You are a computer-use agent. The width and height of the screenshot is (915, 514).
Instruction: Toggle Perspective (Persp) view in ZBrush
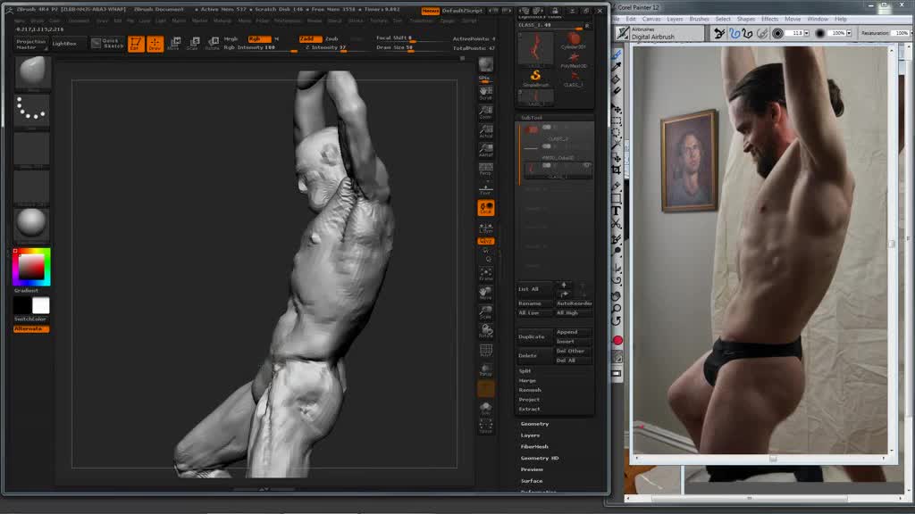pyautogui.click(x=485, y=170)
